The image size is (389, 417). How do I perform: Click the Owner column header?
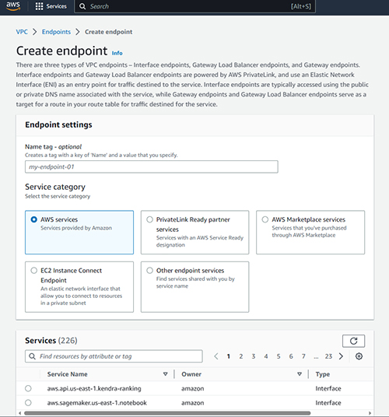coord(191,374)
